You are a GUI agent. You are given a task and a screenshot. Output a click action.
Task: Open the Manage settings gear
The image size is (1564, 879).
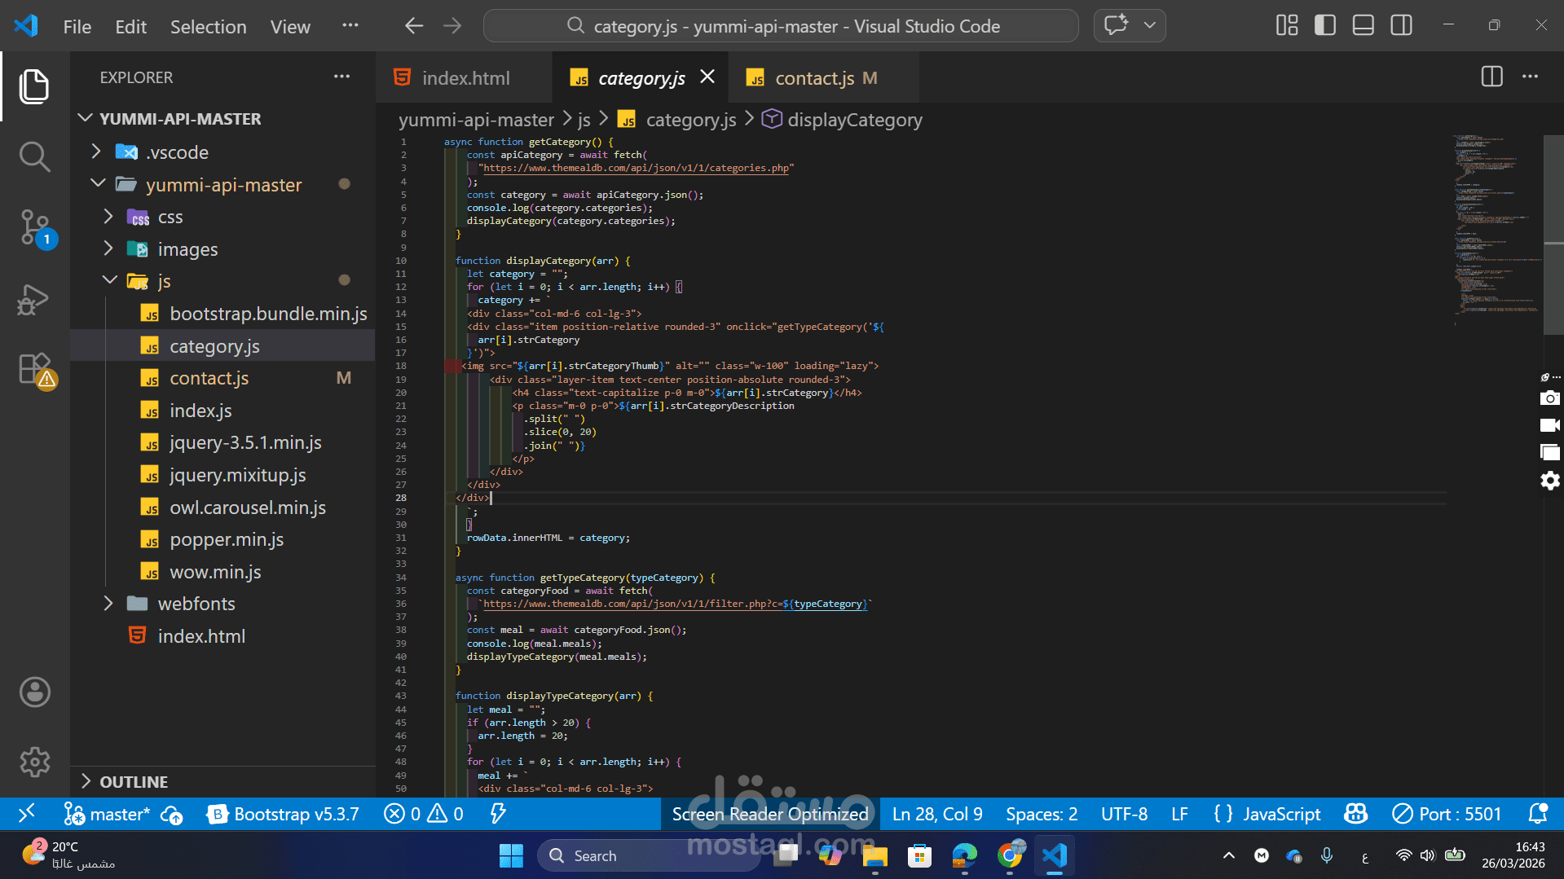pyautogui.click(x=34, y=762)
